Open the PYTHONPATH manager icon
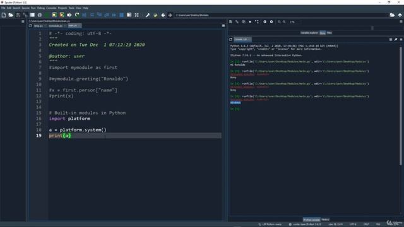Screen dimensions: 404x227 (x=155, y=15)
